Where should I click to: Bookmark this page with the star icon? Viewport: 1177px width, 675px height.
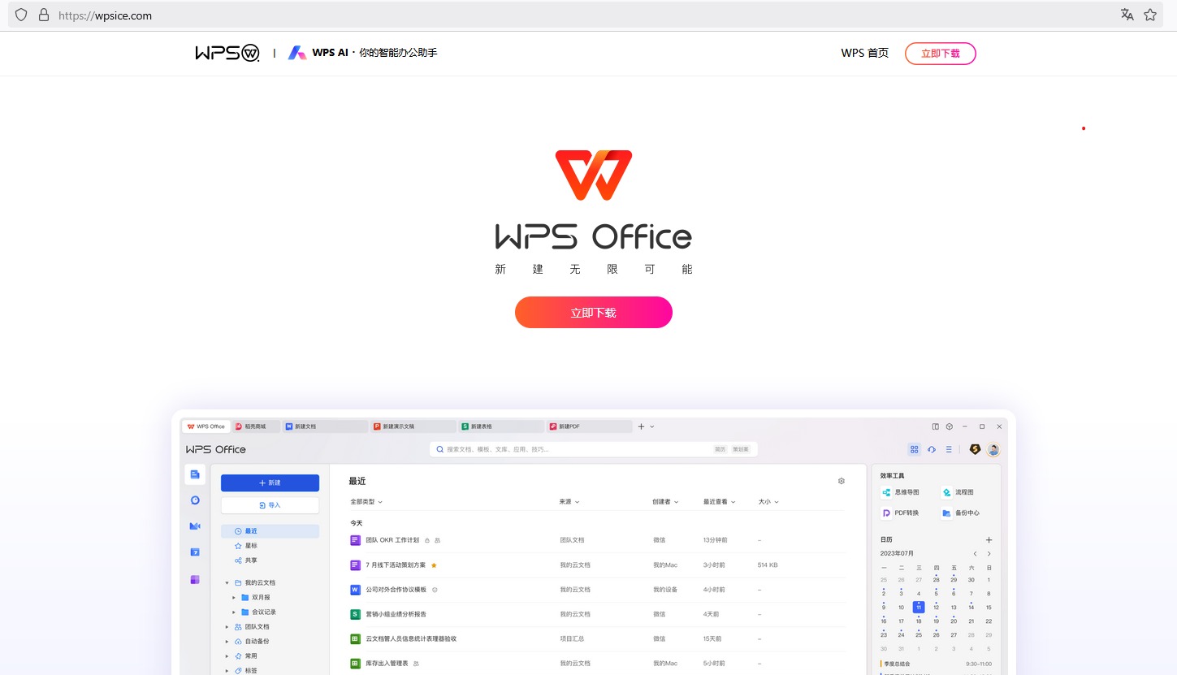(x=1150, y=15)
